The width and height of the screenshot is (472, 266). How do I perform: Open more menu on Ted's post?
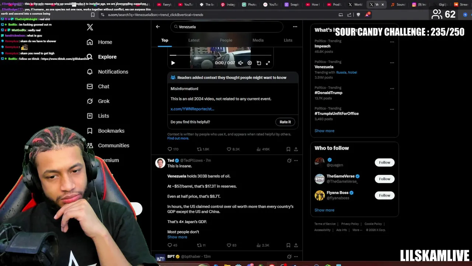pyautogui.click(x=296, y=160)
